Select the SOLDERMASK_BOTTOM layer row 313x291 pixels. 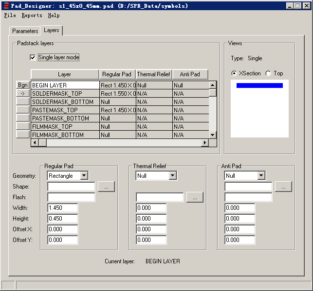pyautogui.click(x=65, y=102)
